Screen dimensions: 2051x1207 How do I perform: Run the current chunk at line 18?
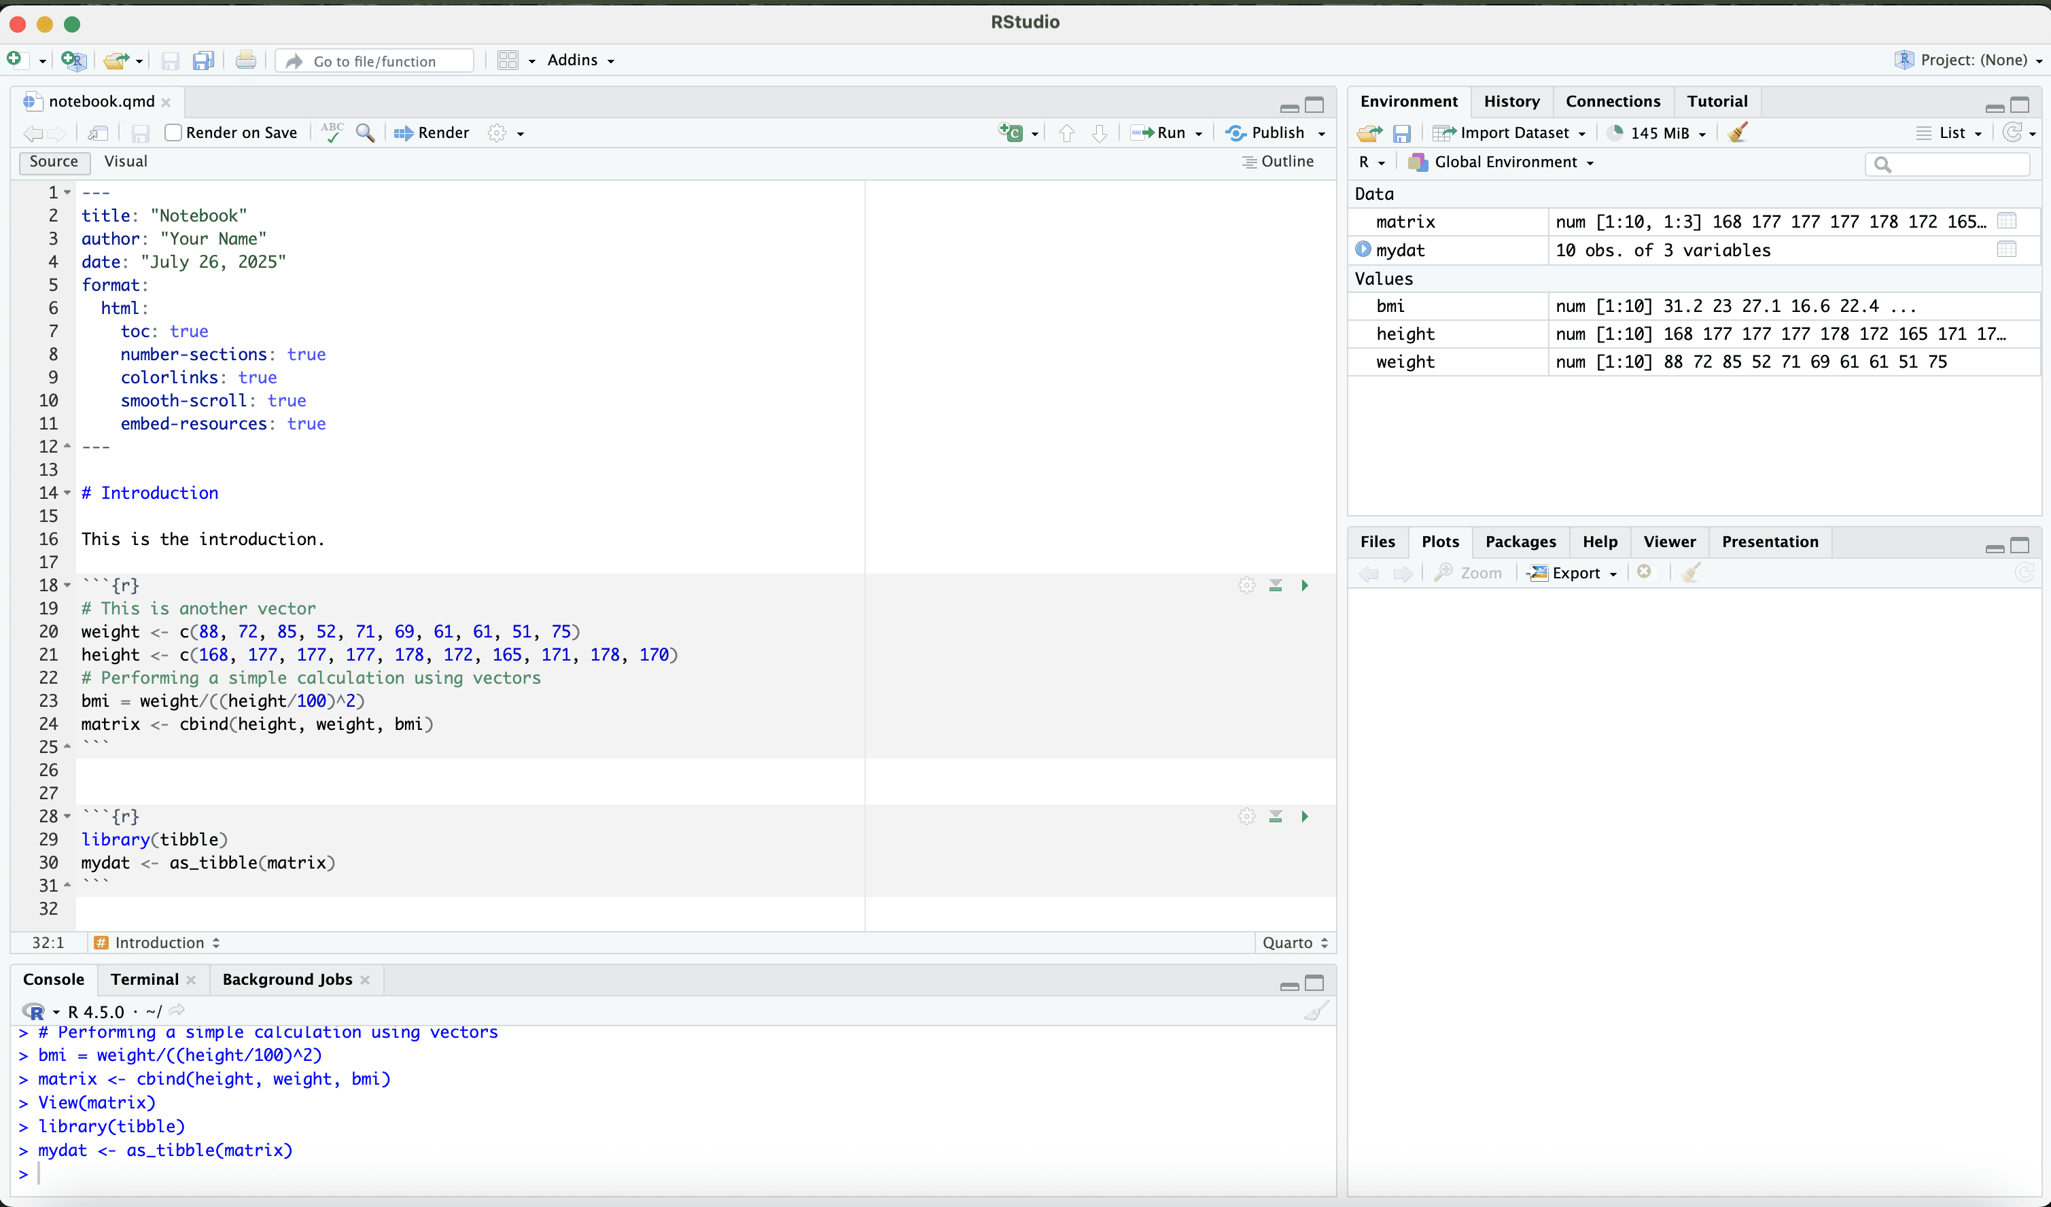click(x=1305, y=585)
